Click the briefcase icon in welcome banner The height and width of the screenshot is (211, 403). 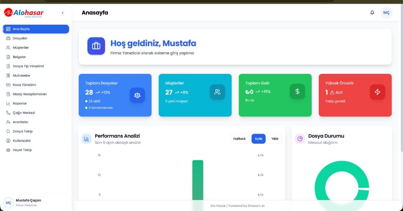point(96,46)
